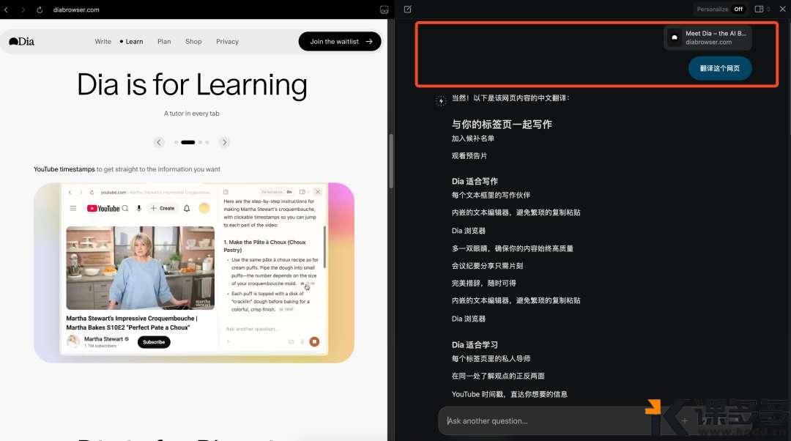
Task: Open the dropdown next to the layout icon
Action: (x=768, y=9)
